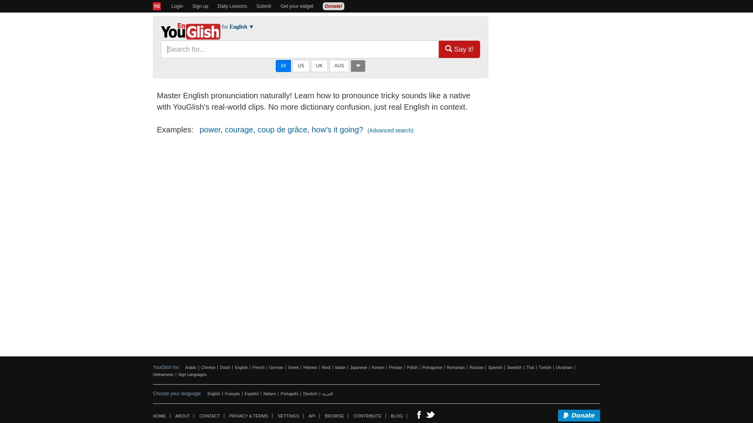Viewport: 753px width, 423px height.
Task: Expand more accents dropdown arrow
Action: pos(358,66)
